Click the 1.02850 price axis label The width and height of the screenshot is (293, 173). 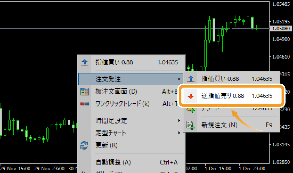pos(281,162)
